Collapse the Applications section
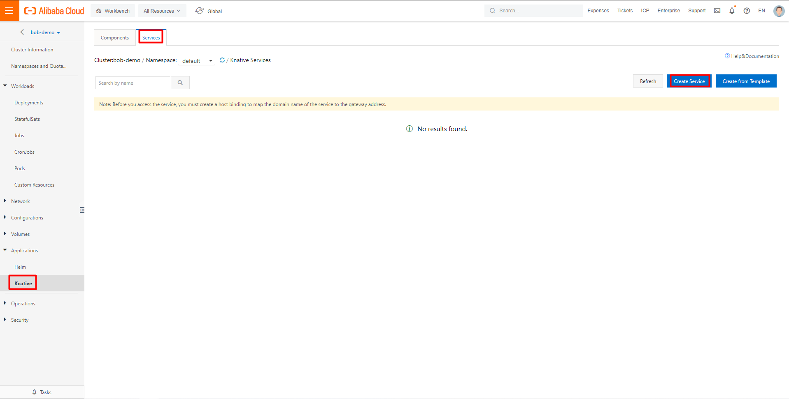789x399 pixels. click(x=24, y=251)
